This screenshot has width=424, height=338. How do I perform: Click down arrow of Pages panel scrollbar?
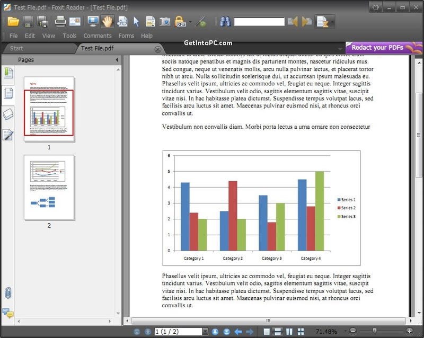118,314
